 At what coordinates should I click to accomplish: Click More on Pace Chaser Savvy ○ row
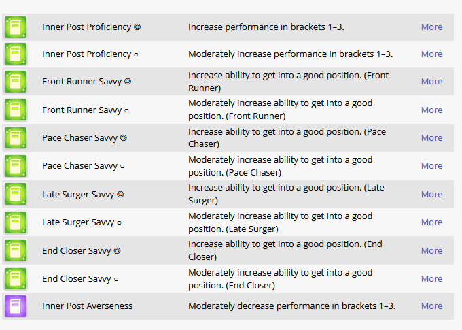pyautogui.click(x=431, y=166)
